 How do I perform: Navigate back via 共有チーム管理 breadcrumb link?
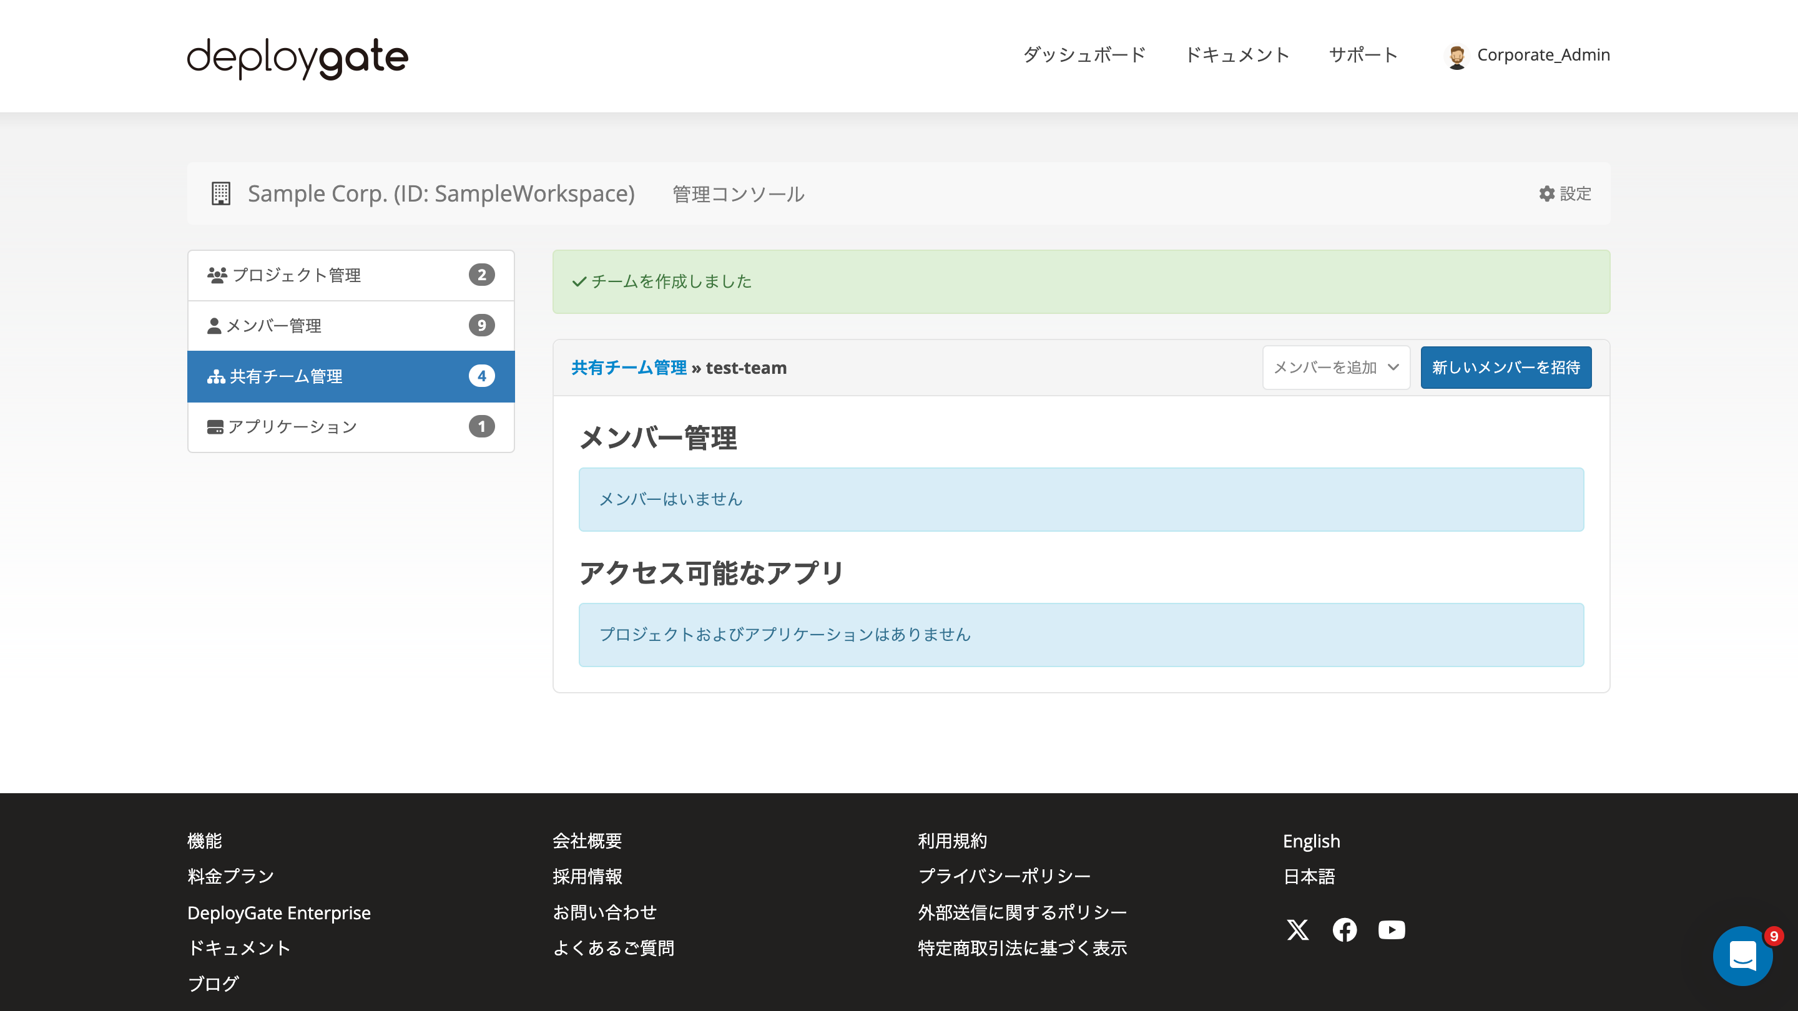628,368
